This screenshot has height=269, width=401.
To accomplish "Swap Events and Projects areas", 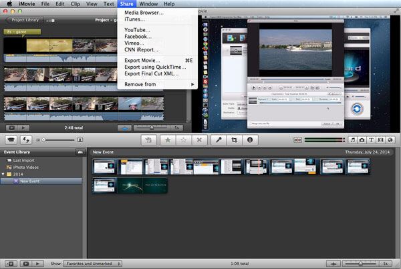I will 26,140.
